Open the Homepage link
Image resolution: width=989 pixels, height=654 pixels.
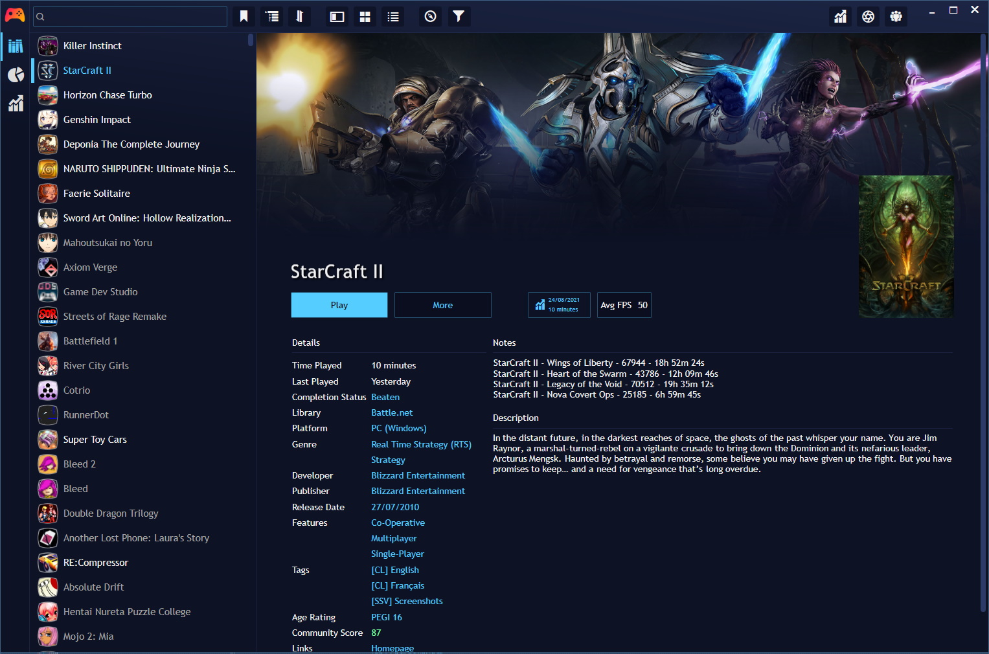(392, 648)
